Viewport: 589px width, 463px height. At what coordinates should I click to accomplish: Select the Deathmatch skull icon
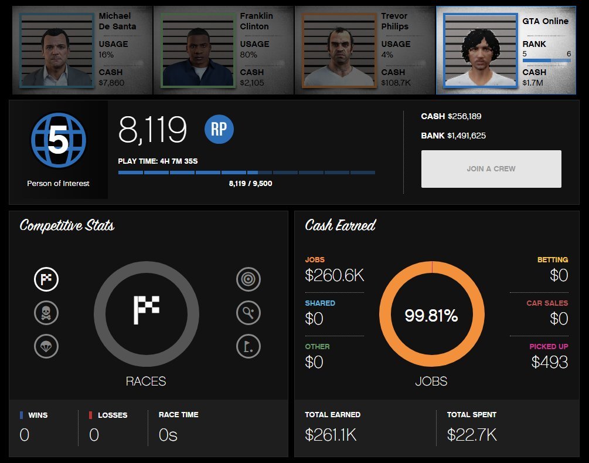pyautogui.click(x=46, y=313)
